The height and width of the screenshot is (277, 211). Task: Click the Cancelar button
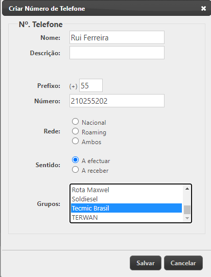tap(183, 263)
